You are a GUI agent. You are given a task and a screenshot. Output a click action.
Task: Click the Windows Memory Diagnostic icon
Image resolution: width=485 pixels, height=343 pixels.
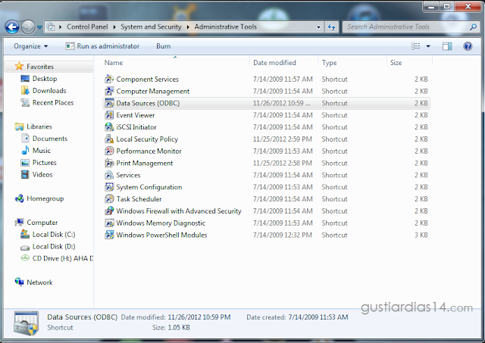click(109, 223)
